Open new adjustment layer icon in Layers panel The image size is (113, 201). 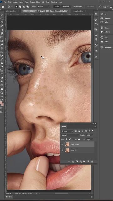(80, 161)
